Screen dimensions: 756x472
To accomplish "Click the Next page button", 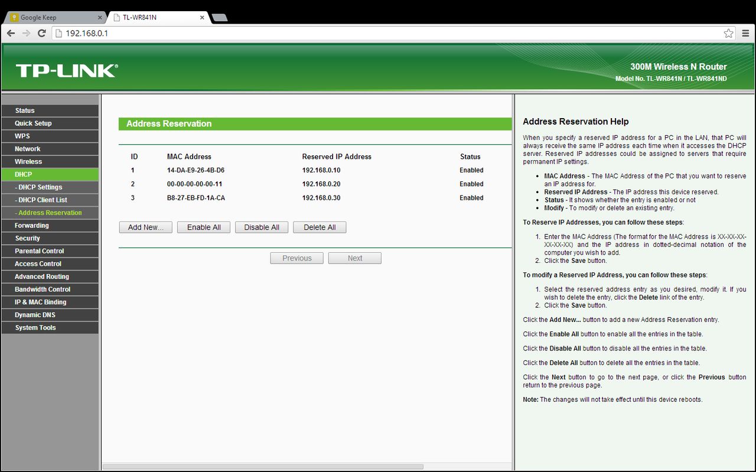I will point(355,258).
